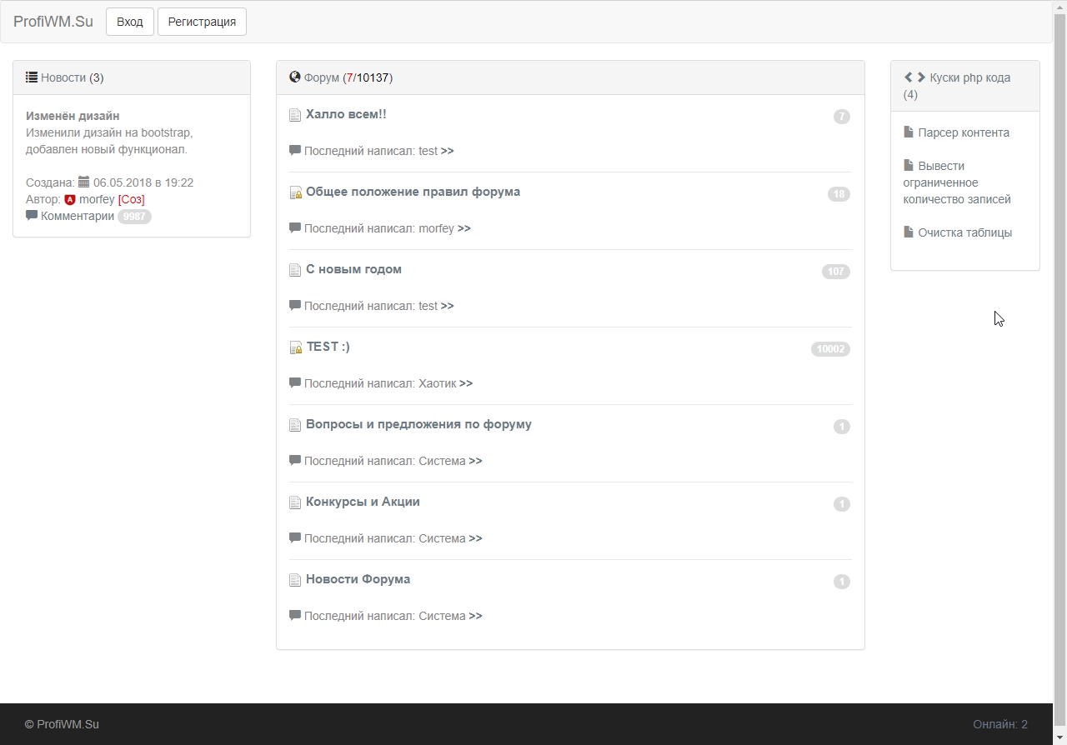Click the locked topic icon beside TEST :)
Screen dimensions: 1067x745
tap(295, 347)
